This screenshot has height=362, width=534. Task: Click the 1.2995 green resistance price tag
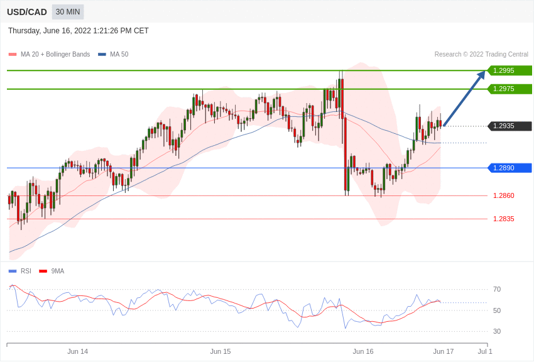point(509,70)
